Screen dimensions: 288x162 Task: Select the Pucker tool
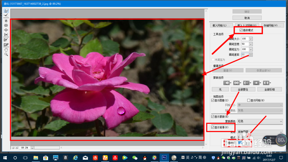pos(6,25)
